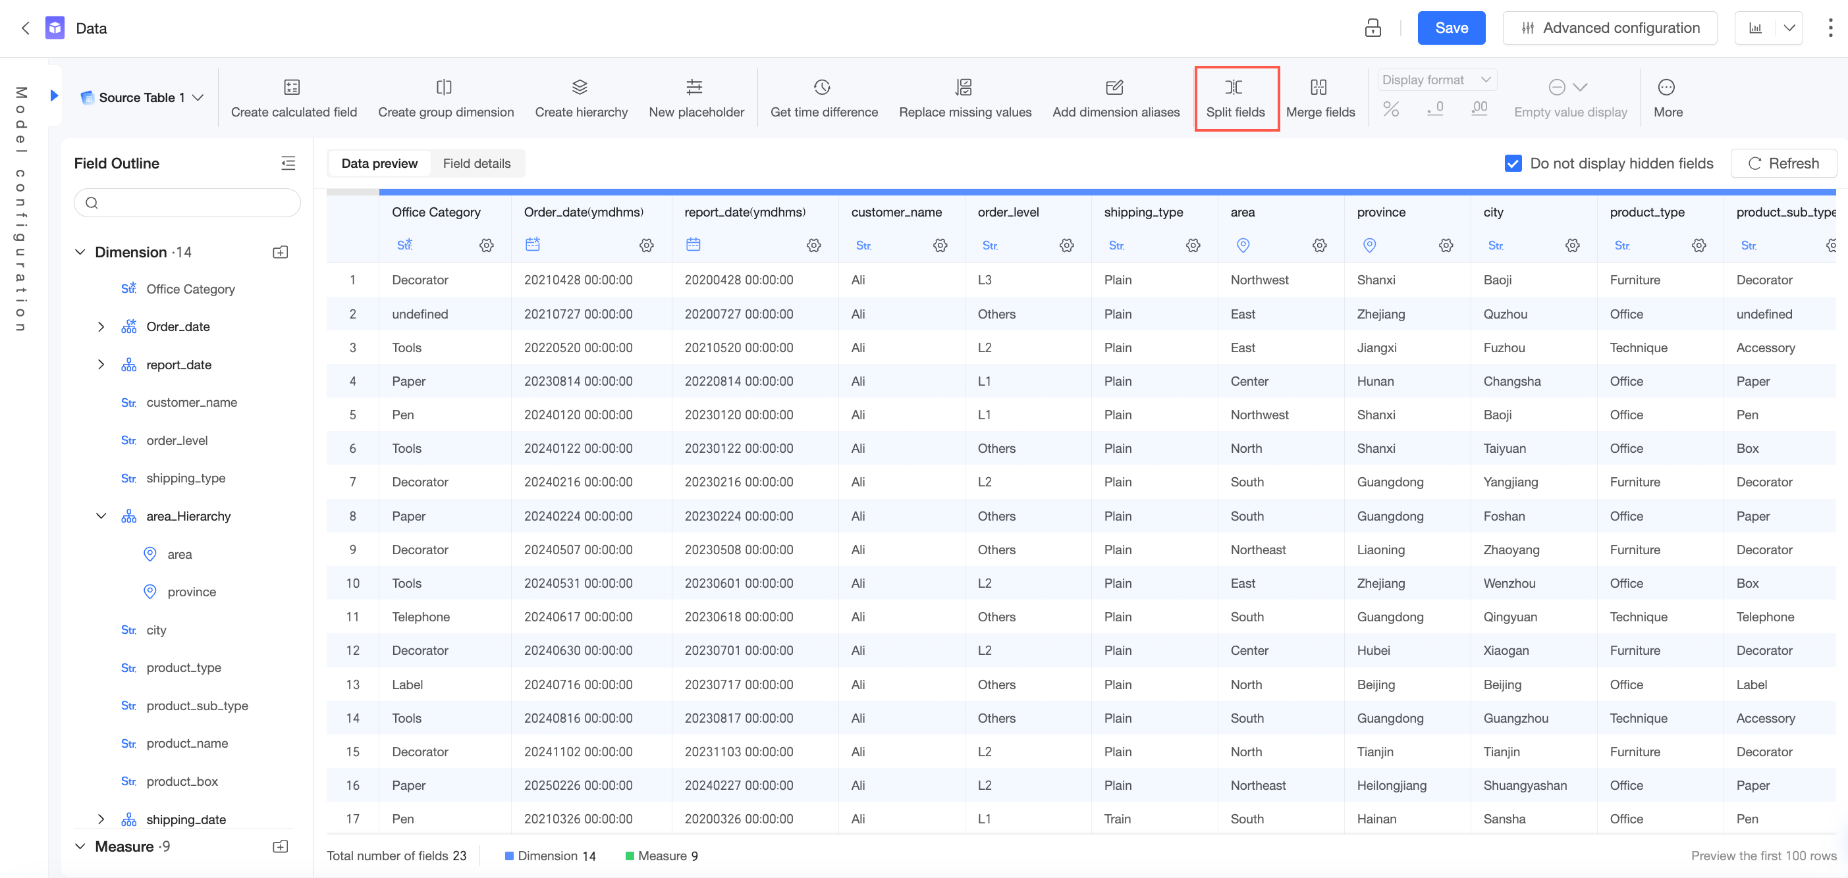Click the Replace missing values icon
The image size is (1848, 878).
(x=964, y=88)
